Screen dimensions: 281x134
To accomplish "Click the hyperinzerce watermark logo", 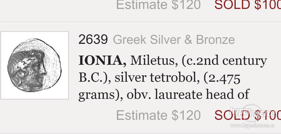I will 253,112.
